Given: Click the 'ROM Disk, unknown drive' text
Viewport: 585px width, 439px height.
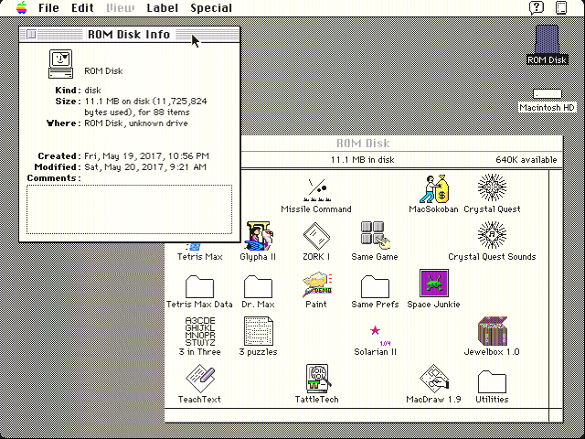Looking at the screenshot, I should click(x=136, y=123).
